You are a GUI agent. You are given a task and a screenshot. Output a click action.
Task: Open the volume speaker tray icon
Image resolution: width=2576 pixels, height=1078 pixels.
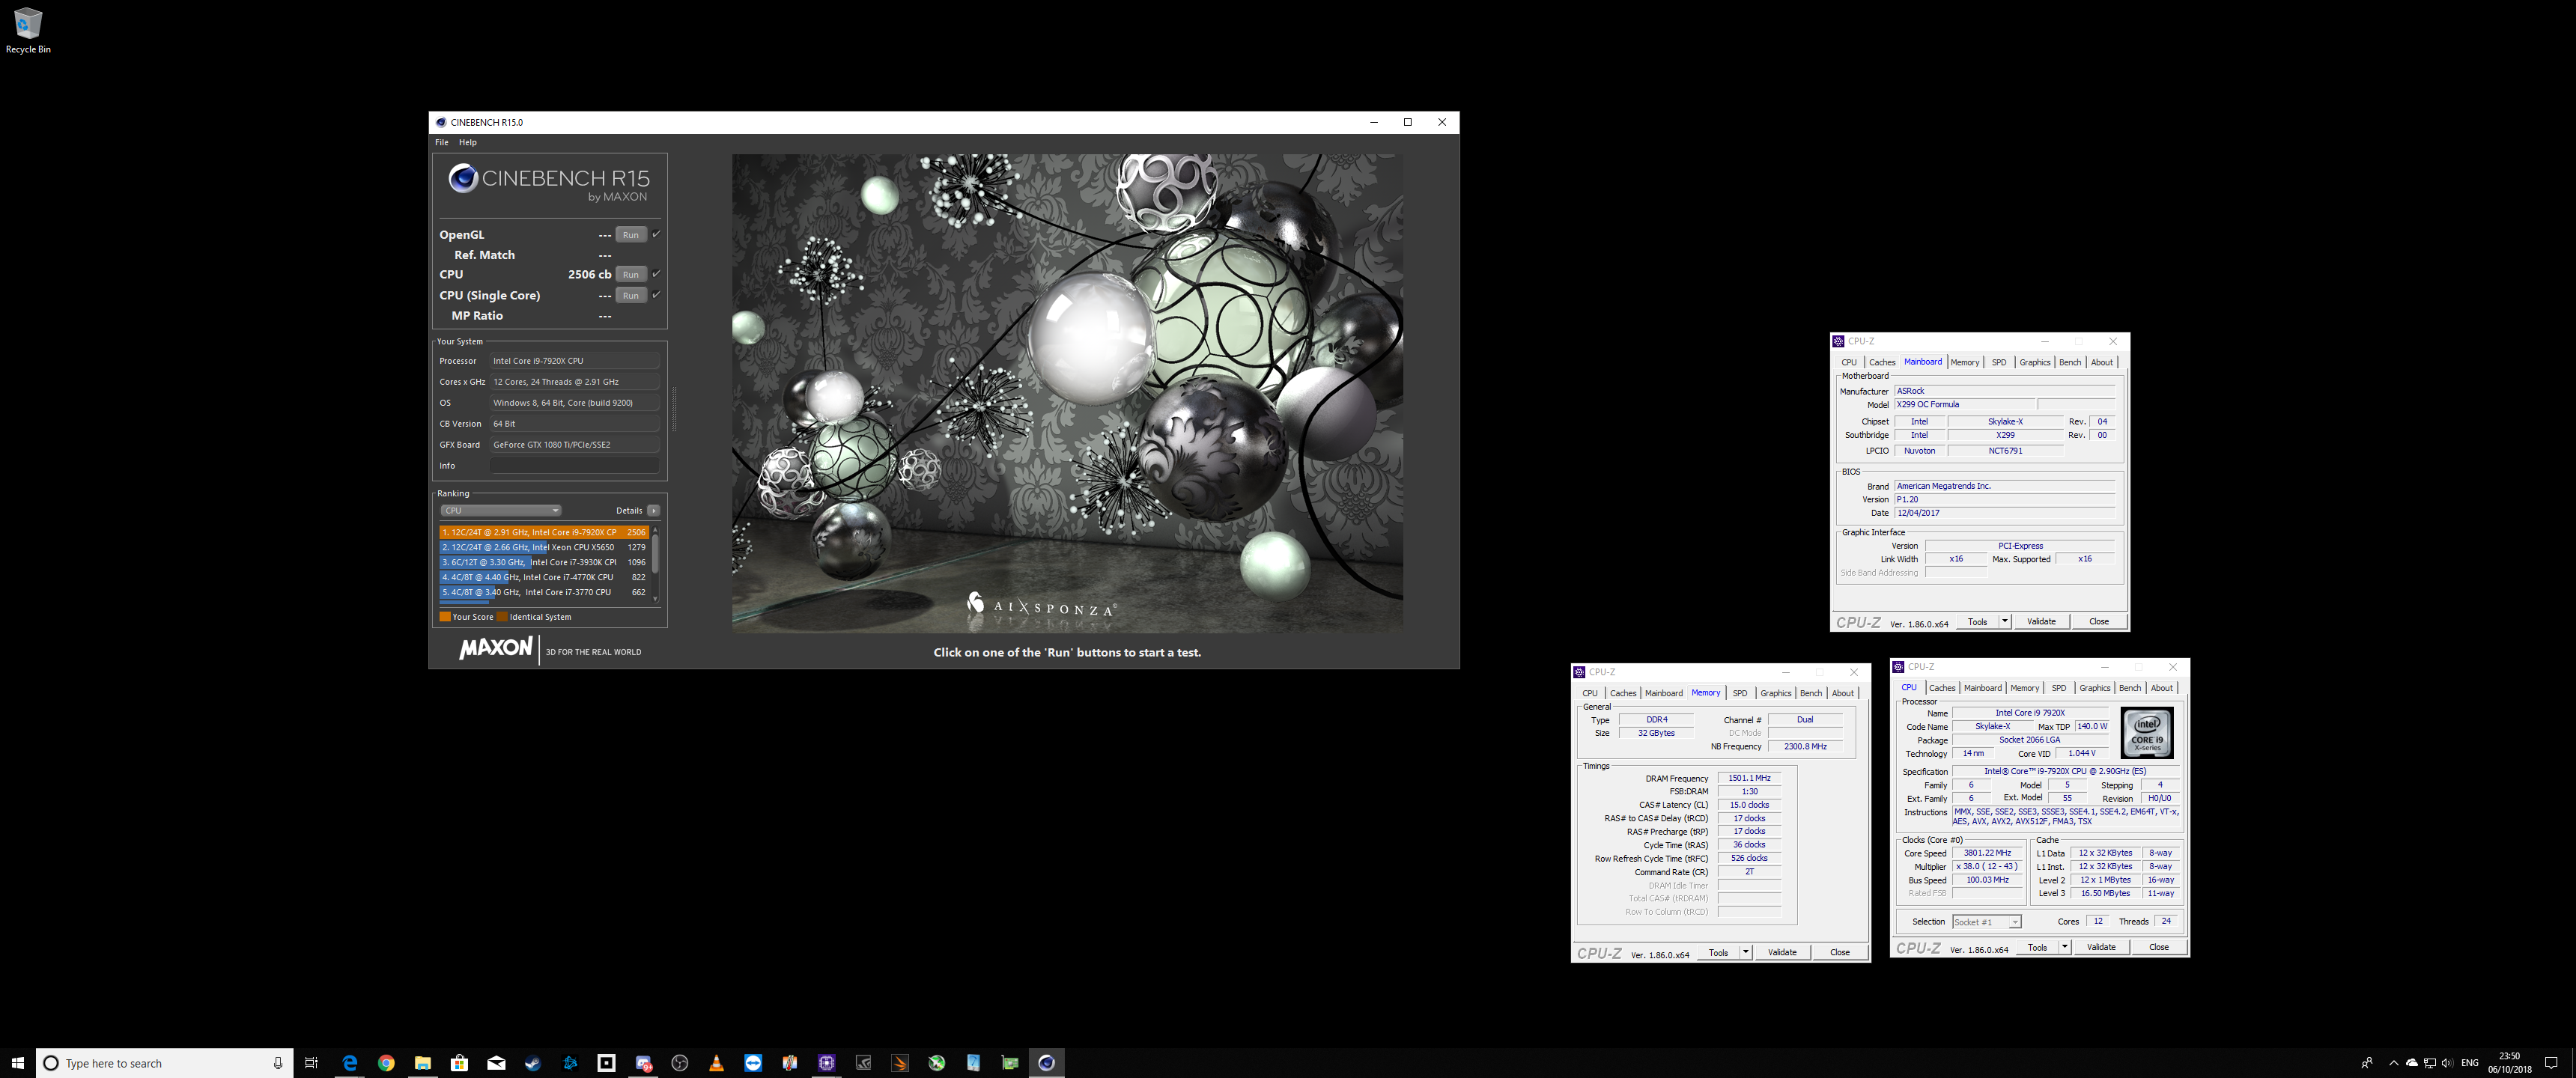point(2447,1063)
